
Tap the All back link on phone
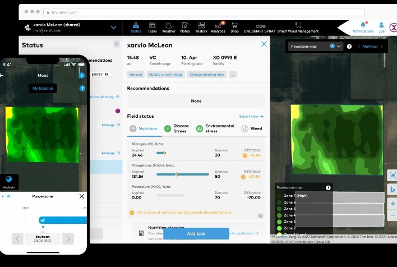(6, 196)
